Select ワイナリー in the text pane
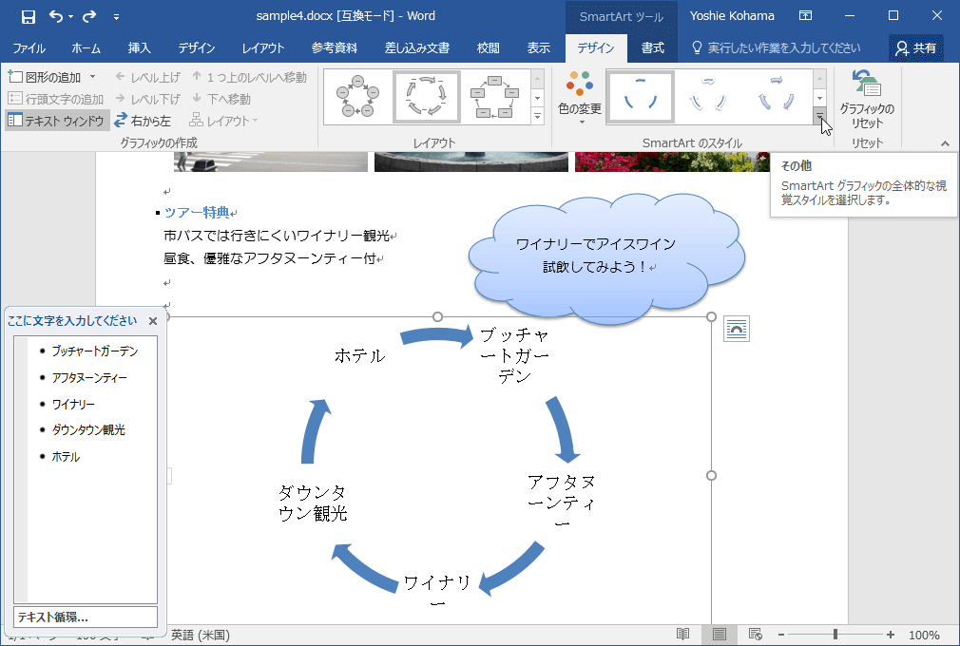This screenshot has width=960, height=646. click(73, 405)
